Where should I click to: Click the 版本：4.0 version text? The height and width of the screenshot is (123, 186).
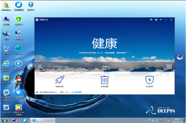(x=64, y=92)
